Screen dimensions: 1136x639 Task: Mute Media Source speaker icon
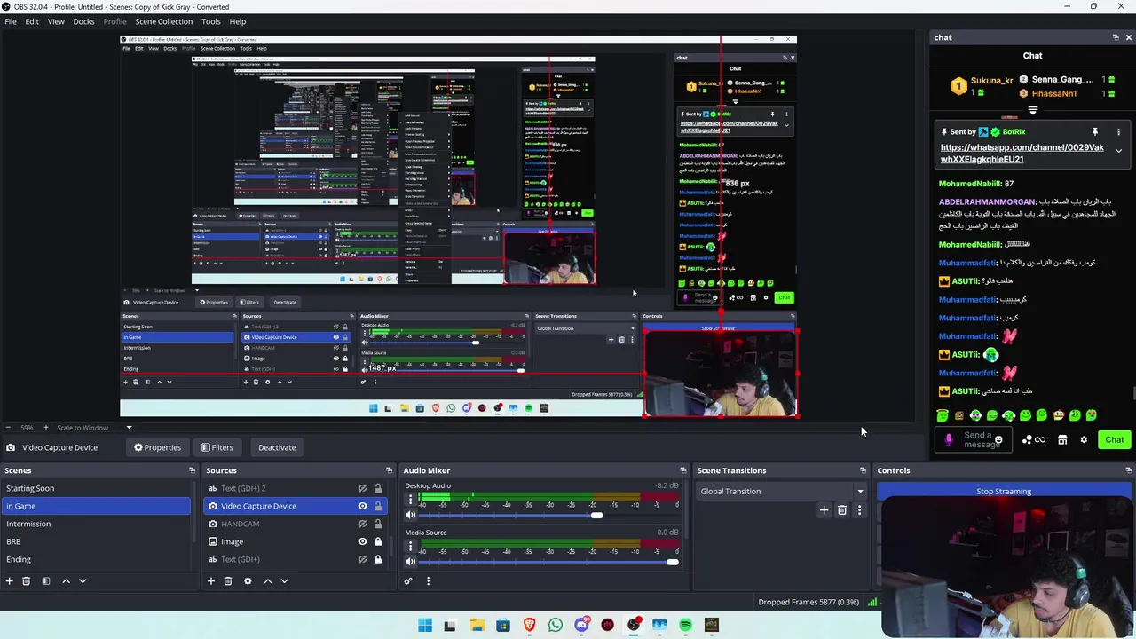click(x=410, y=561)
